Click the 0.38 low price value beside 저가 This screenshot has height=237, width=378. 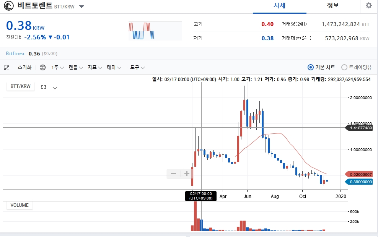click(x=267, y=38)
